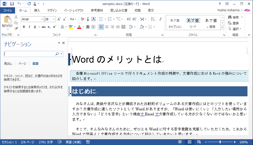Apply superscript formatting

[55, 27]
